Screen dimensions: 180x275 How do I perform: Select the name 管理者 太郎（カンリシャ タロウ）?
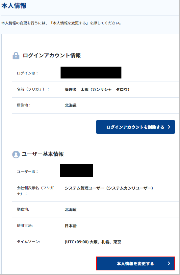[97, 90]
